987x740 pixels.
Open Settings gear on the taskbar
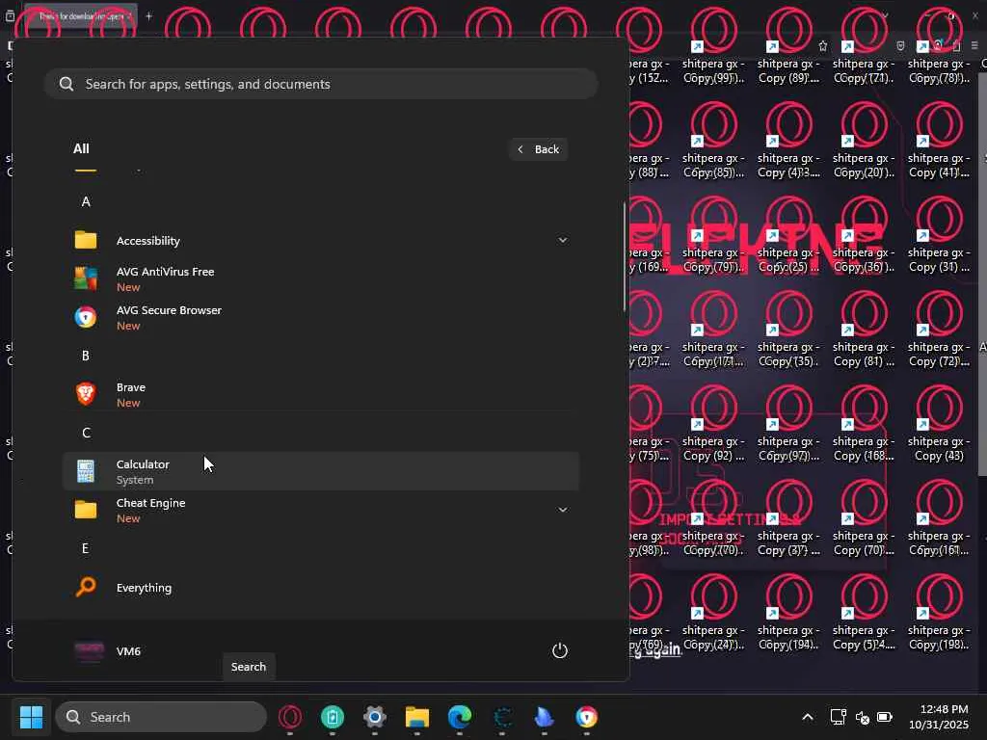tap(375, 717)
